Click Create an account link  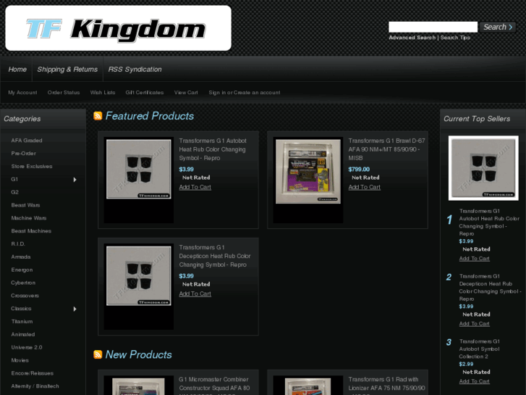257,93
